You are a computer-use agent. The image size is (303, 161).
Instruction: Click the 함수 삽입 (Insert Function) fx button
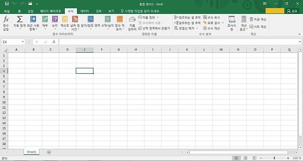(x=6, y=23)
